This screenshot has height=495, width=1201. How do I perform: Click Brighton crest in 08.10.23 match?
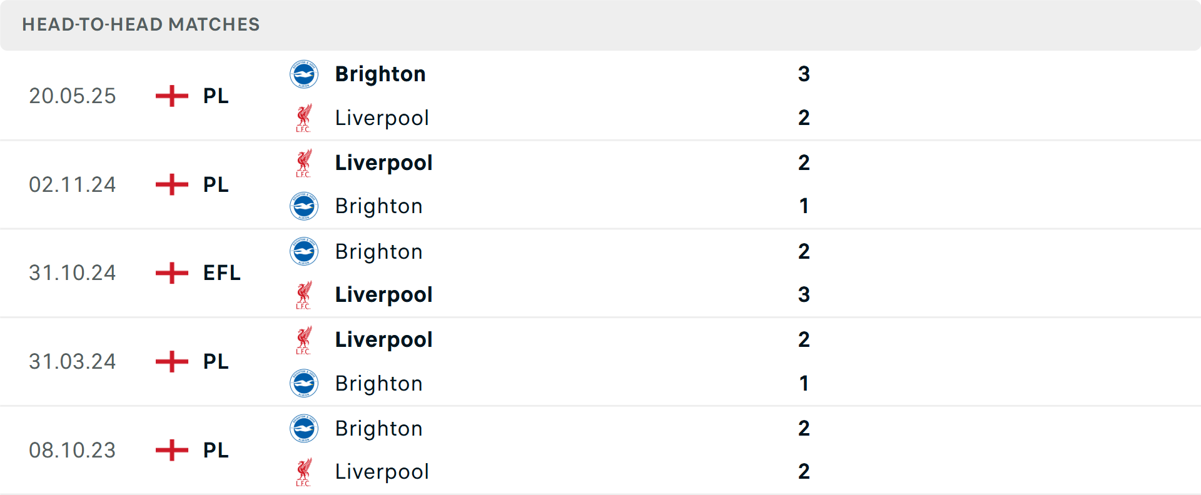[x=304, y=429]
